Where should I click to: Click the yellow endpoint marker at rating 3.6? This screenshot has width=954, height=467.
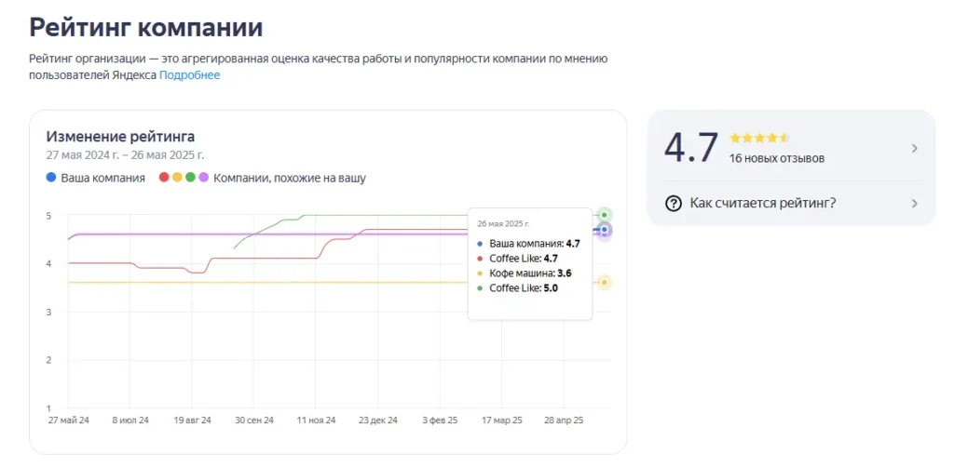[604, 283]
